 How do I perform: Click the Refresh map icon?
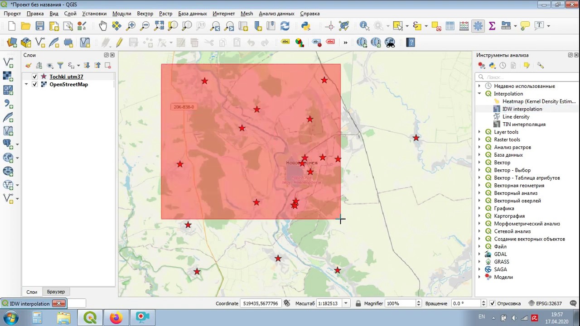pyautogui.click(x=285, y=26)
